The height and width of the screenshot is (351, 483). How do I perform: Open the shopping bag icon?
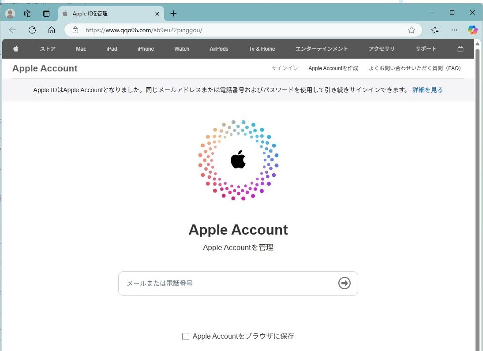coord(461,49)
